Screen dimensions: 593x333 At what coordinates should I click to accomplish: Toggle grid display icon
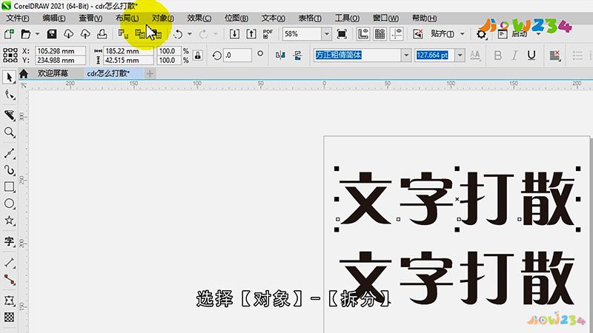[380, 34]
